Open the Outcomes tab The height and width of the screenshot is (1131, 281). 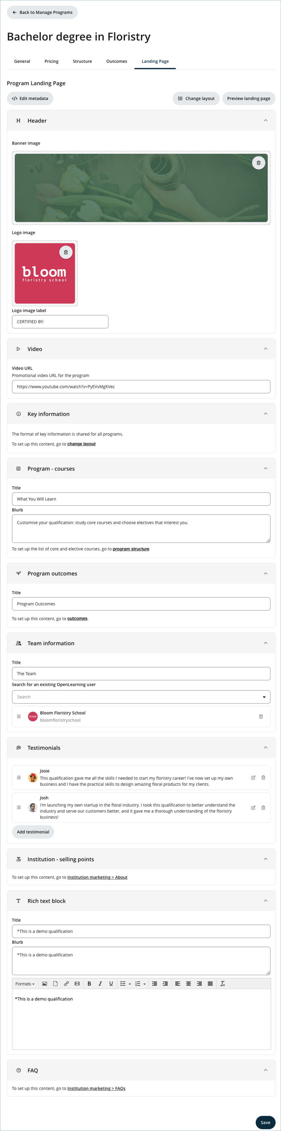click(x=116, y=61)
